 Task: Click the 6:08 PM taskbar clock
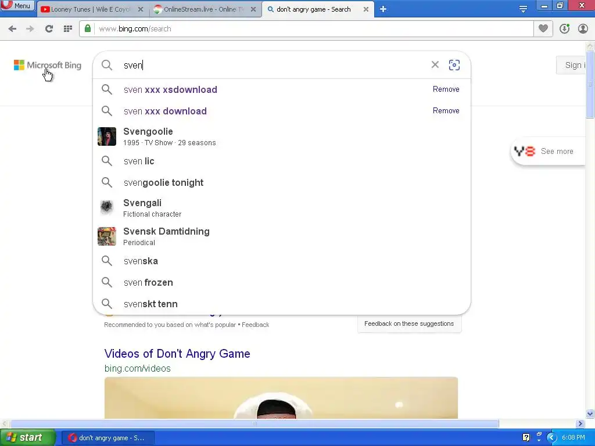[x=573, y=438]
